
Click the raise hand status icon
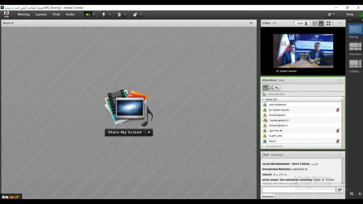[135, 15]
